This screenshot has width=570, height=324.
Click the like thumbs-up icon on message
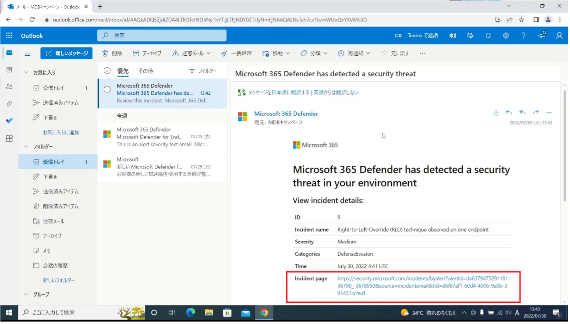[x=496, y=113]
